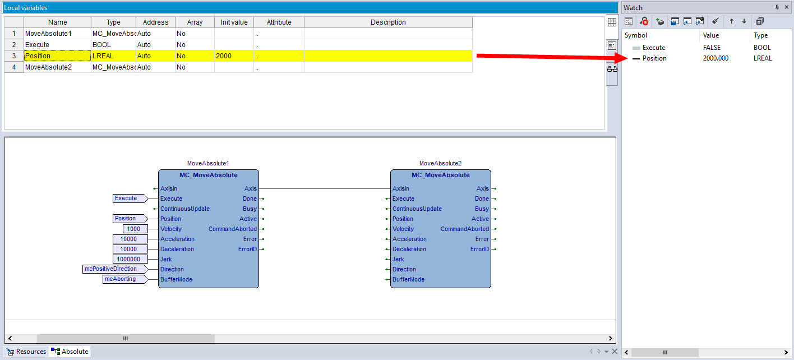
Task: Open the window list dropdown arrow near tabs
Action: click(x=606, y=352)
